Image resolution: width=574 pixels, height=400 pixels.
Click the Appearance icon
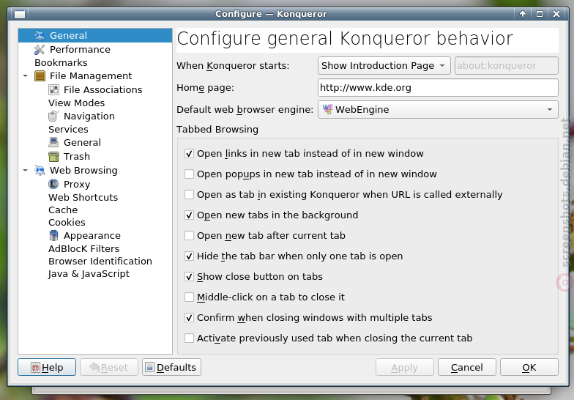click(53, 236)
